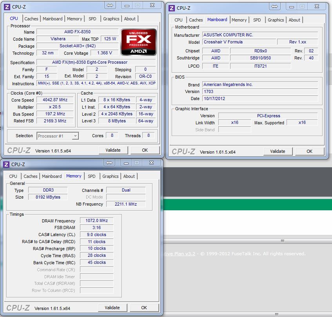Close the Memory tab window
332x317 pixels.
tap(151, 163)
